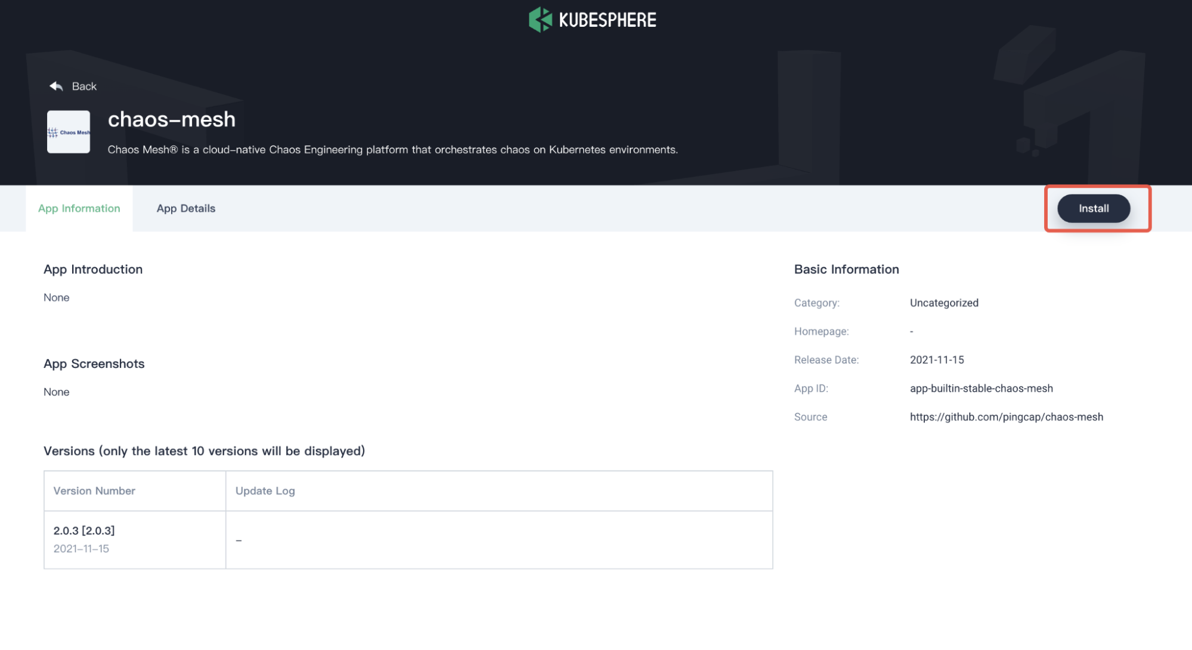Click the App Introduction heading
1192x650 pixels.
point(93,269)
